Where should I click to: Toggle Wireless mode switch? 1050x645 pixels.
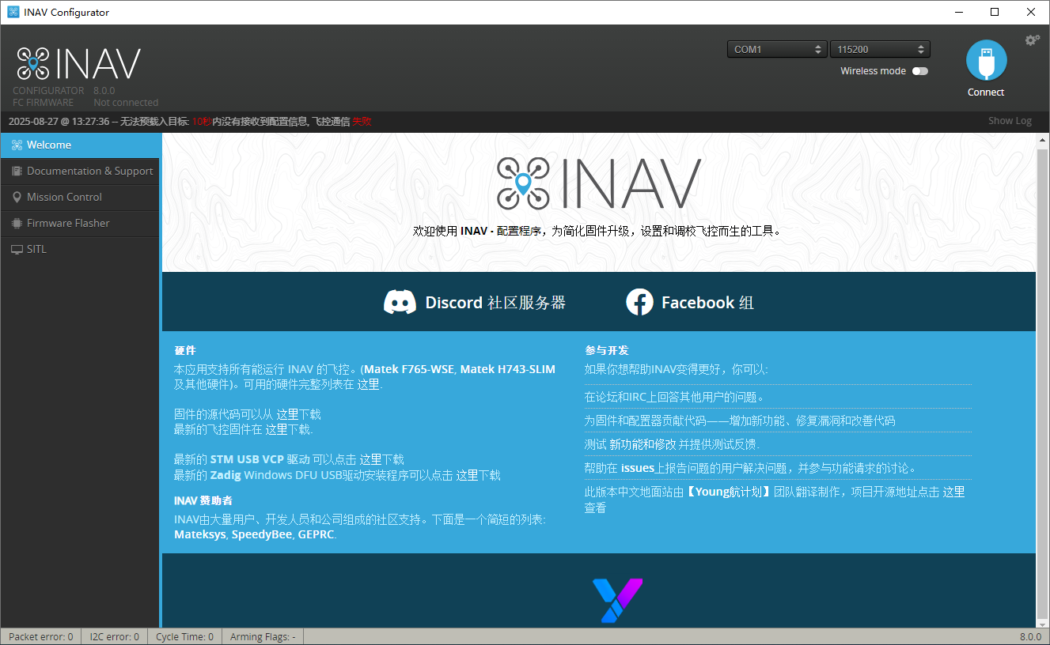pos(919,71)
